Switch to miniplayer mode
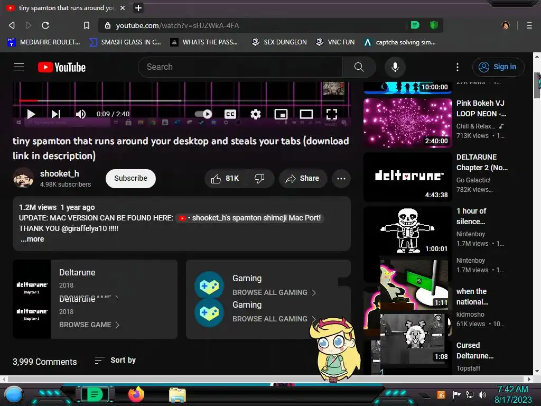Screen dimensions: 541x406 coord(281,114)
